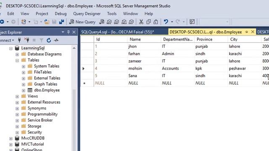269x151 pixels.
Task: Open the New Project dropdown arrow
Action: click(29, 22)
